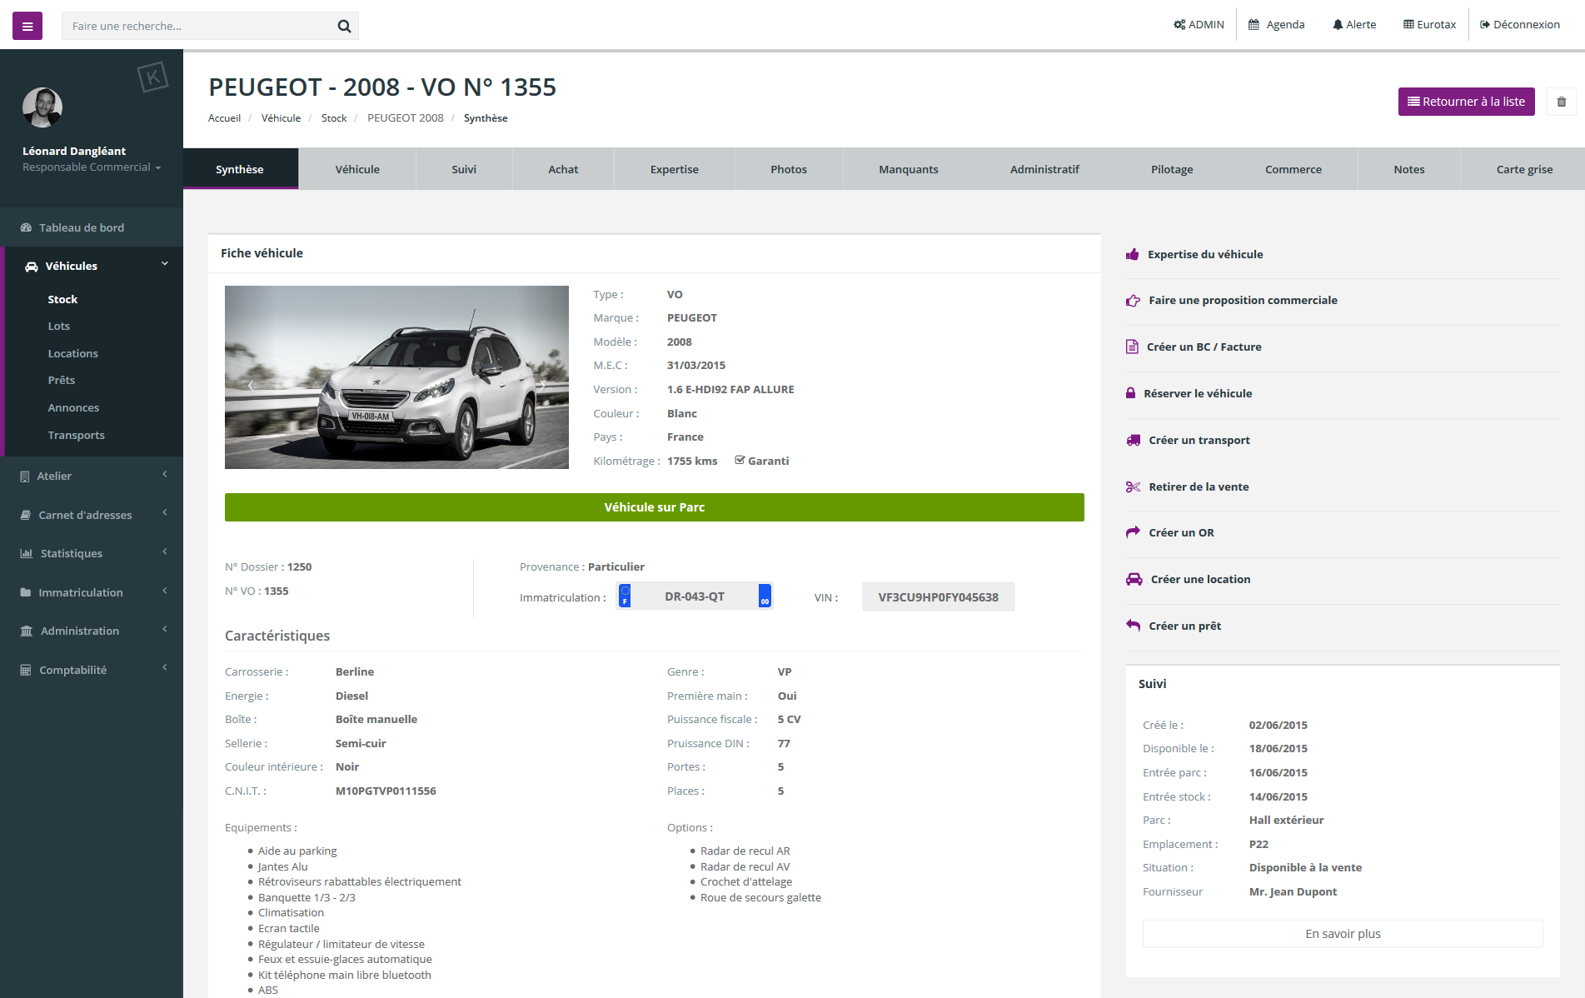
Task: Click car icon for Créer une location
Action: [1134, 579]
